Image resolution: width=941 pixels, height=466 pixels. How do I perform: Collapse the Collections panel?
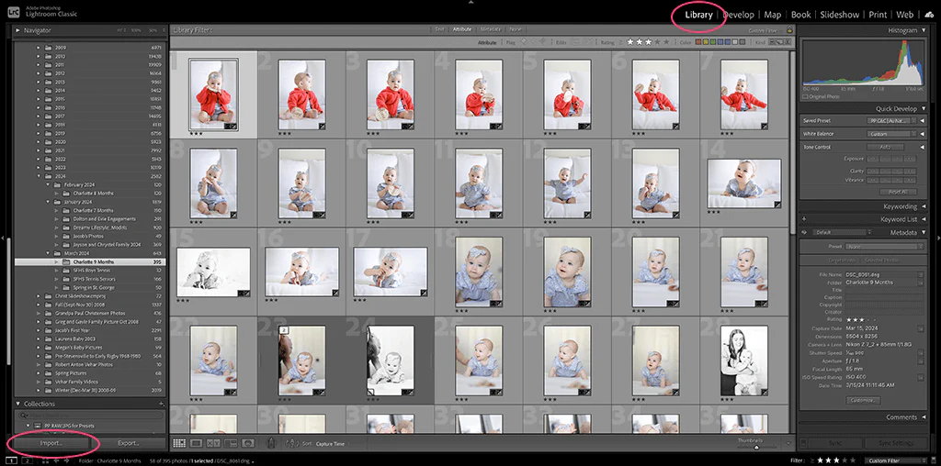coord(18,404)
